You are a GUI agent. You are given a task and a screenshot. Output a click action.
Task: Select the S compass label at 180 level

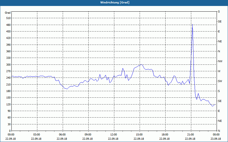pos(219,91)
